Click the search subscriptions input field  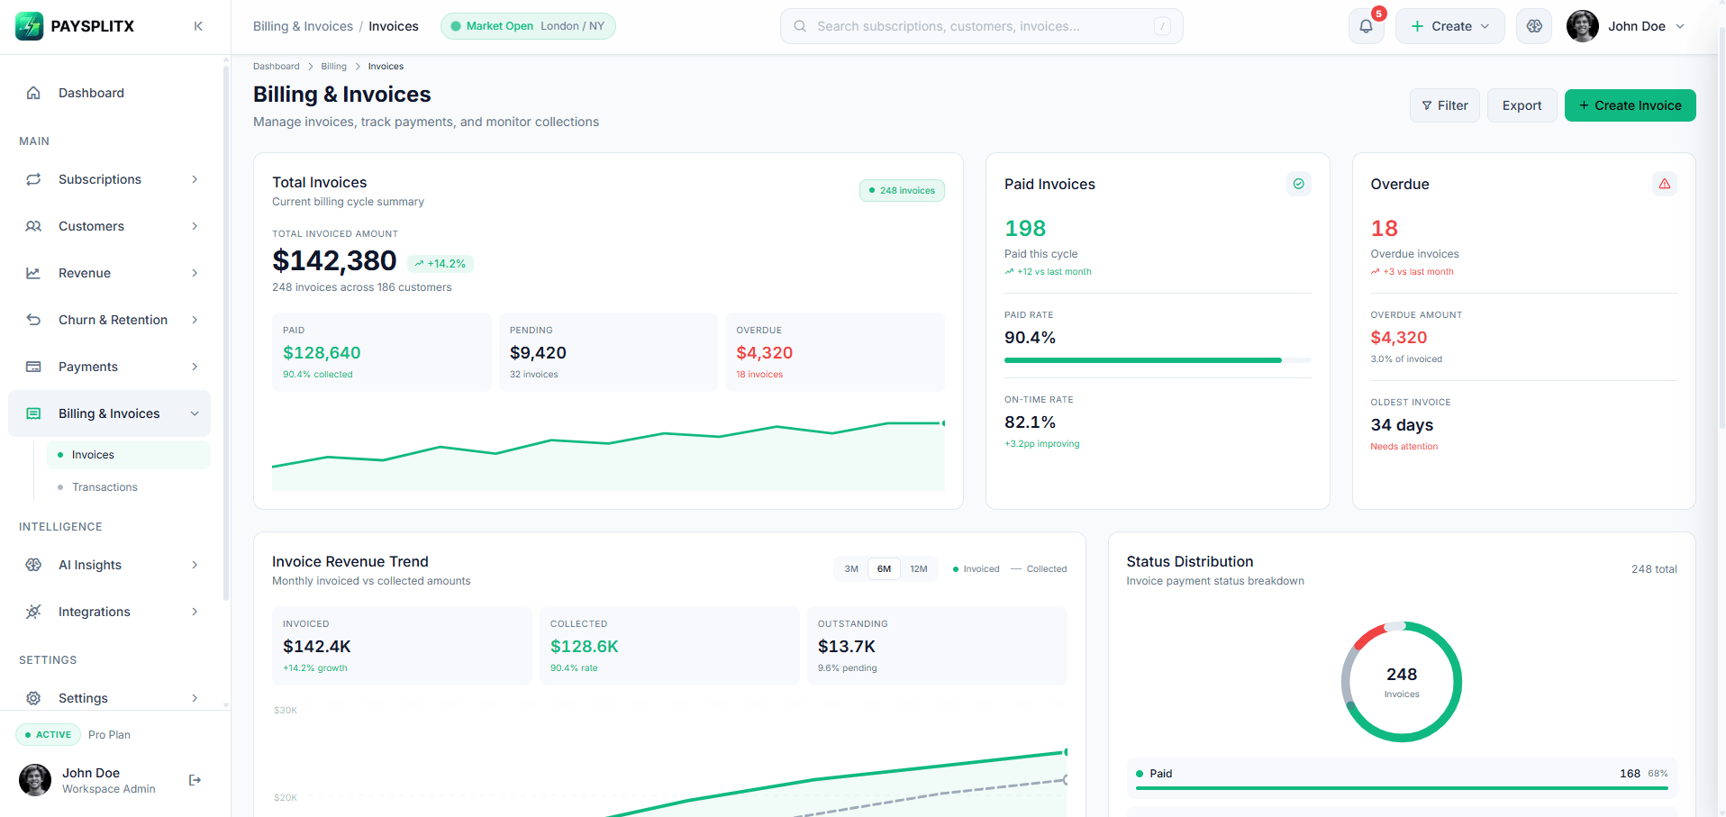click(x=982, y=26)
